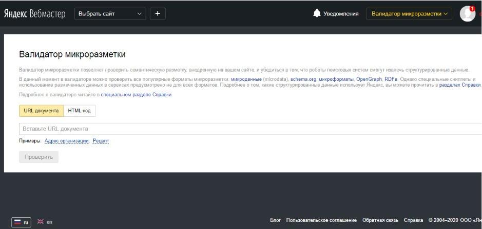Click the Yandex Webmaster logo

(34, 14)
